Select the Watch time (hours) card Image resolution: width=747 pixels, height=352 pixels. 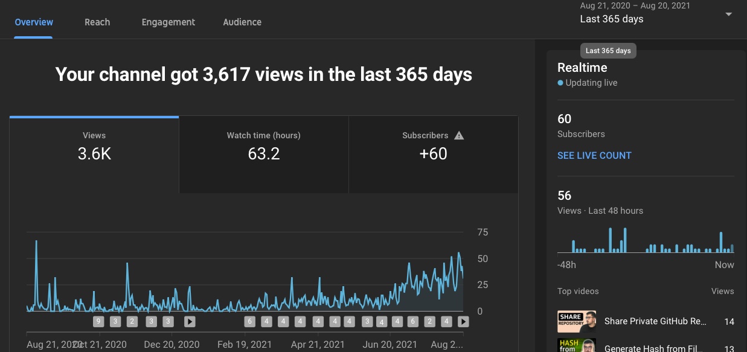point(264,155)
